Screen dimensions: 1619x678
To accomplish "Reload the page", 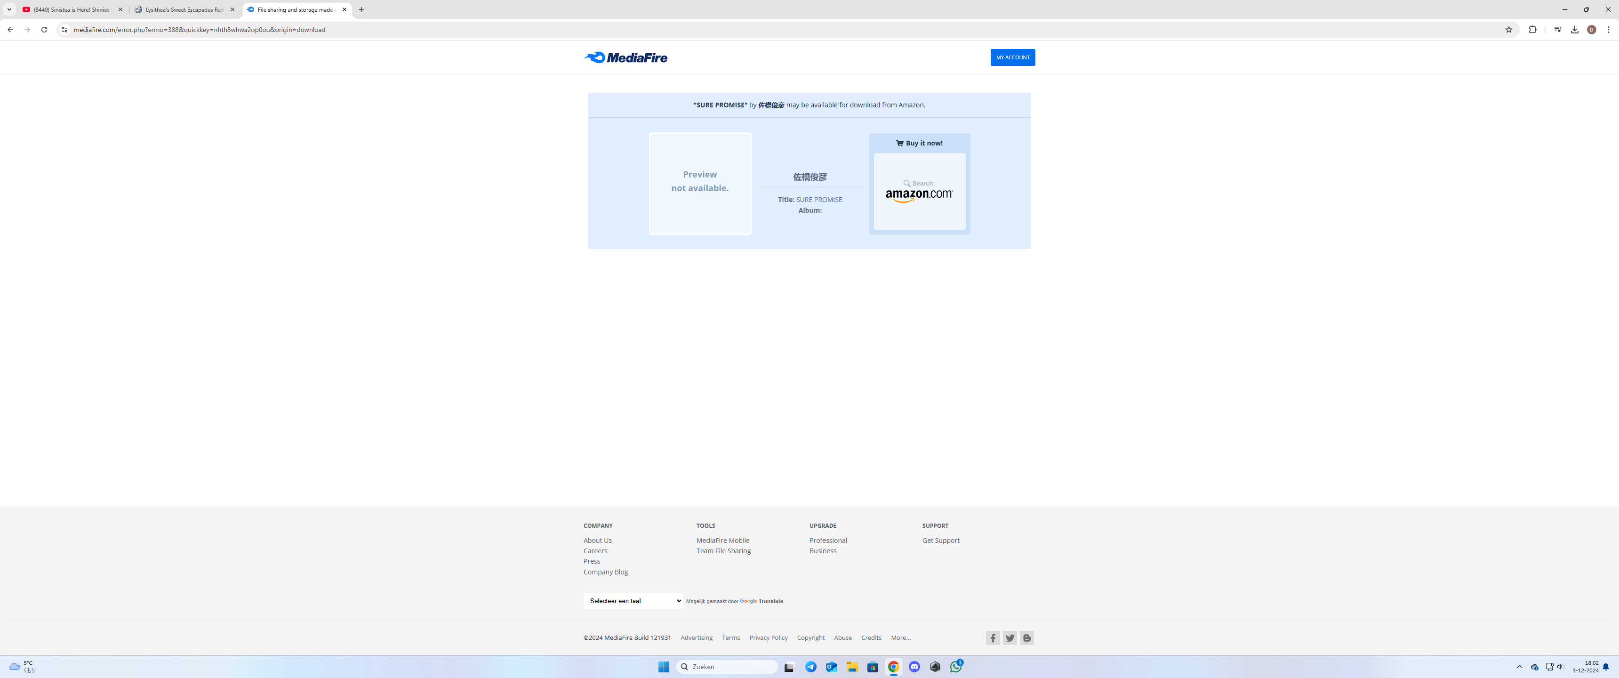I will (44, 30).
